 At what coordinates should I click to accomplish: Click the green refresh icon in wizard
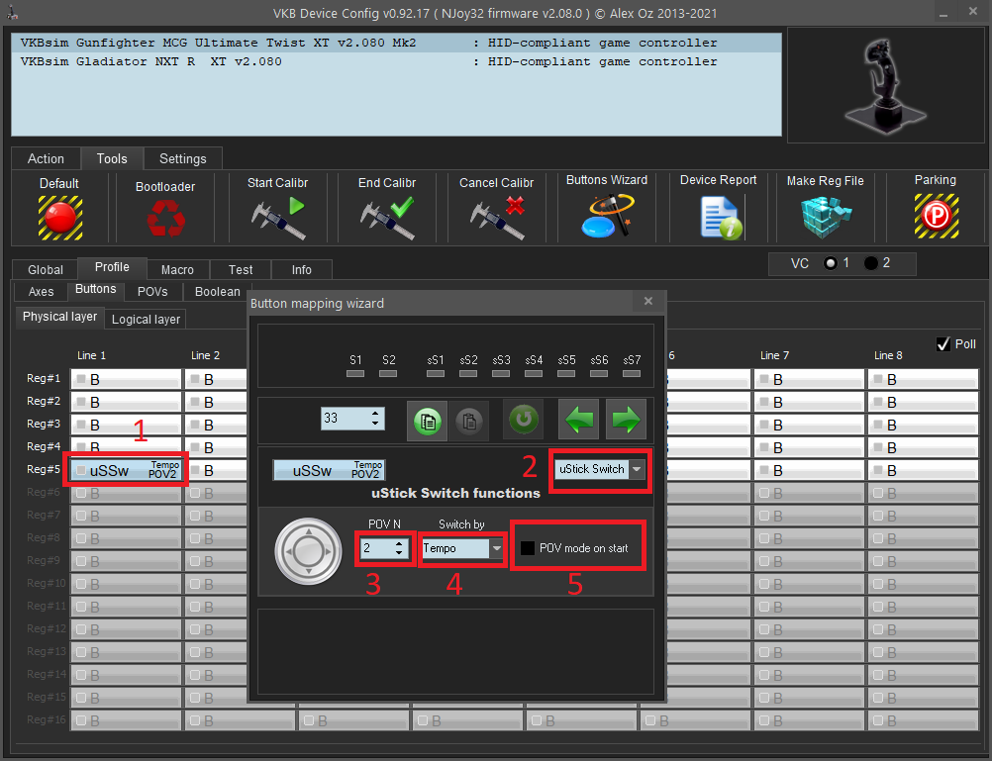[x=523, y=419]
